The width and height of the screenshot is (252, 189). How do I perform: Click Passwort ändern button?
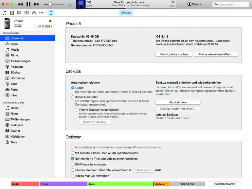pos(96,122)
